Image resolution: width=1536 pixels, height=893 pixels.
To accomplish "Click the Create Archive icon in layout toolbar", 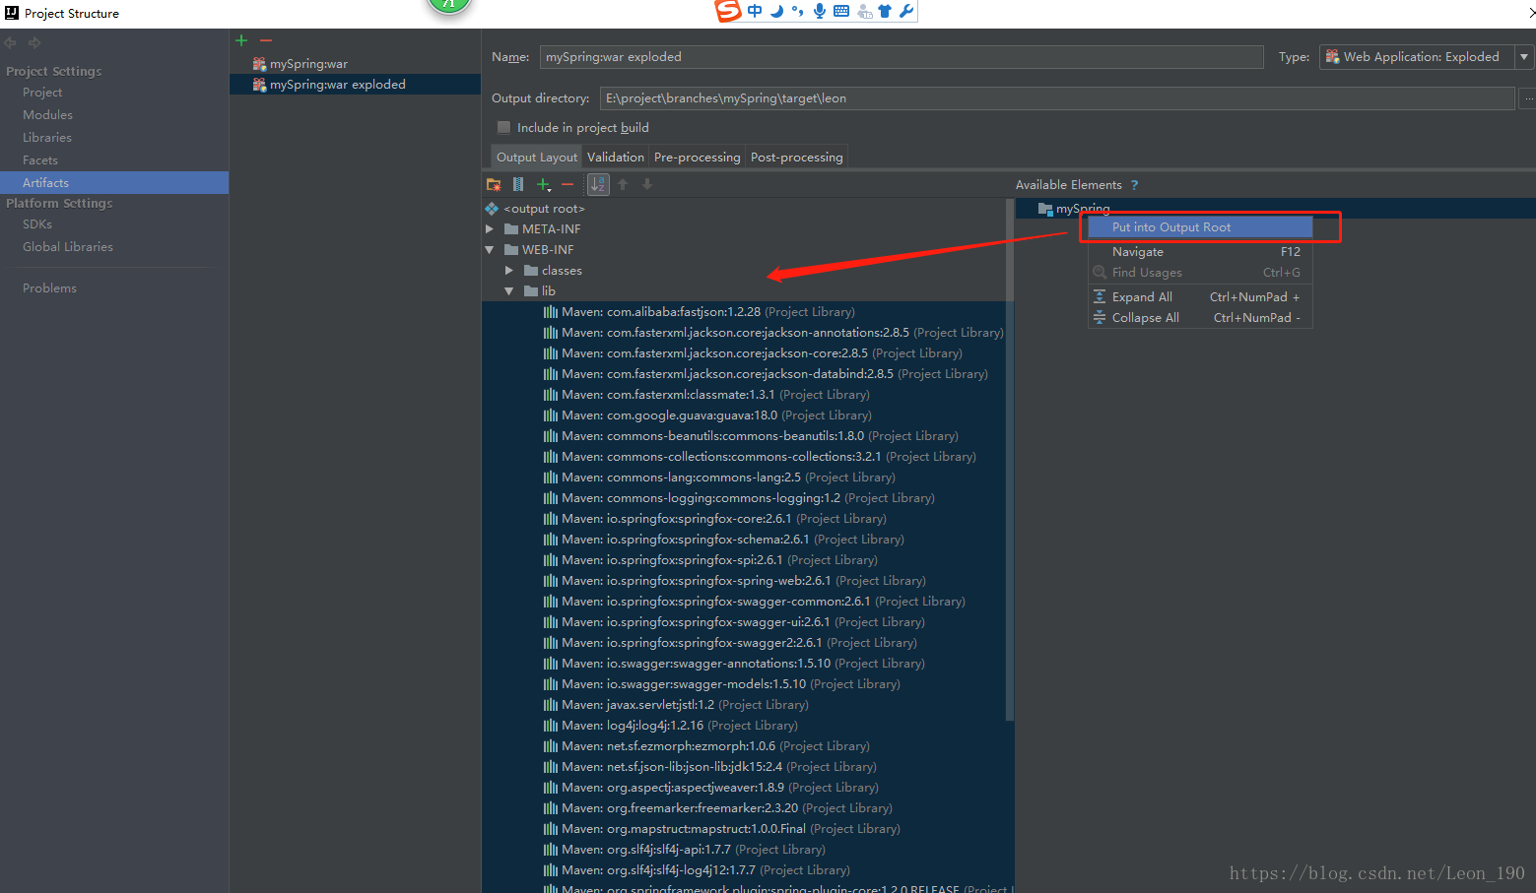I will point(518,184).
